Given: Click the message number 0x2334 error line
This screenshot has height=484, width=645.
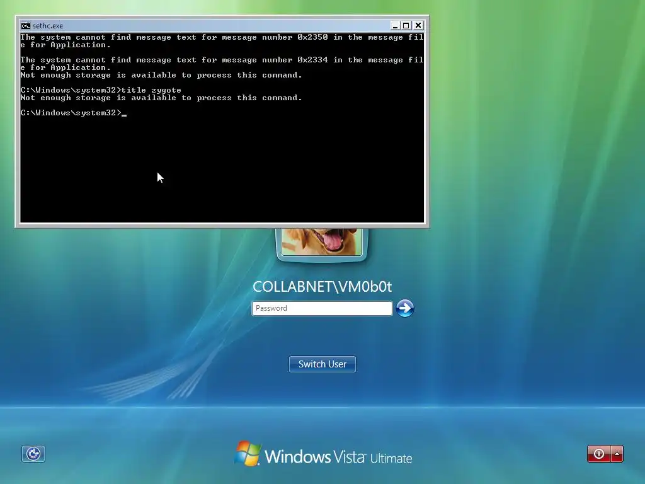Looking at the screenshot, I should (x=222, y=64).
